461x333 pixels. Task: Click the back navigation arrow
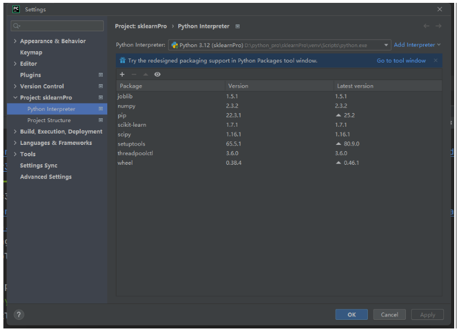pyautogui.click(x=426, y=26)
